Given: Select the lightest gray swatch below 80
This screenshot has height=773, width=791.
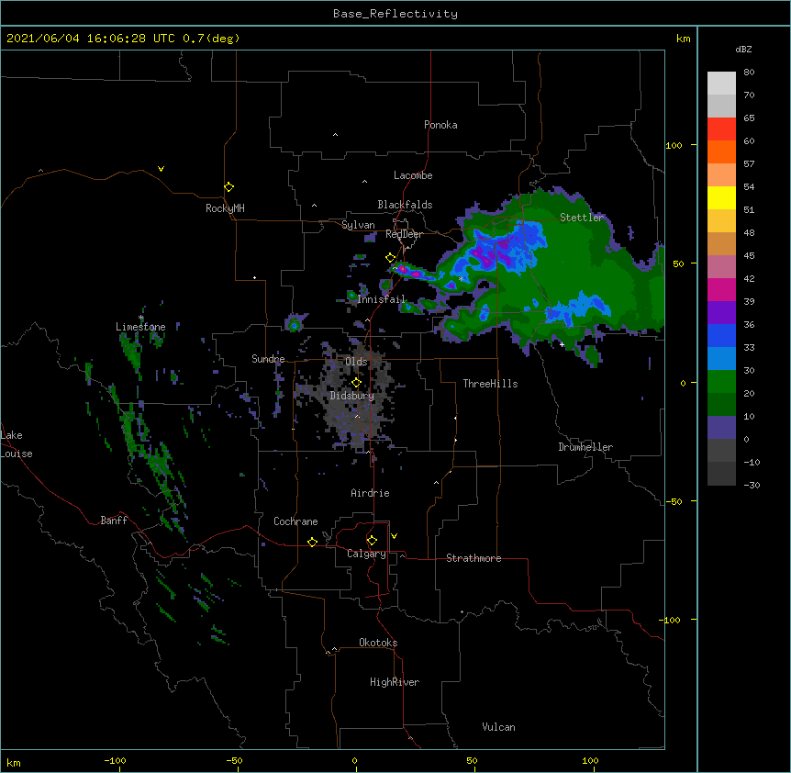Looking at the screenshot, I should click(x=721, y=83).
